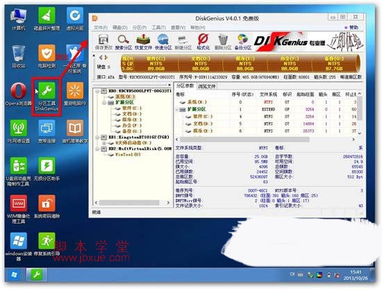Open 备份分区 (Backup partition) from the toolbar
Image resolution: width=382 pixels, height=289 pixels.
tap(242, 42)
